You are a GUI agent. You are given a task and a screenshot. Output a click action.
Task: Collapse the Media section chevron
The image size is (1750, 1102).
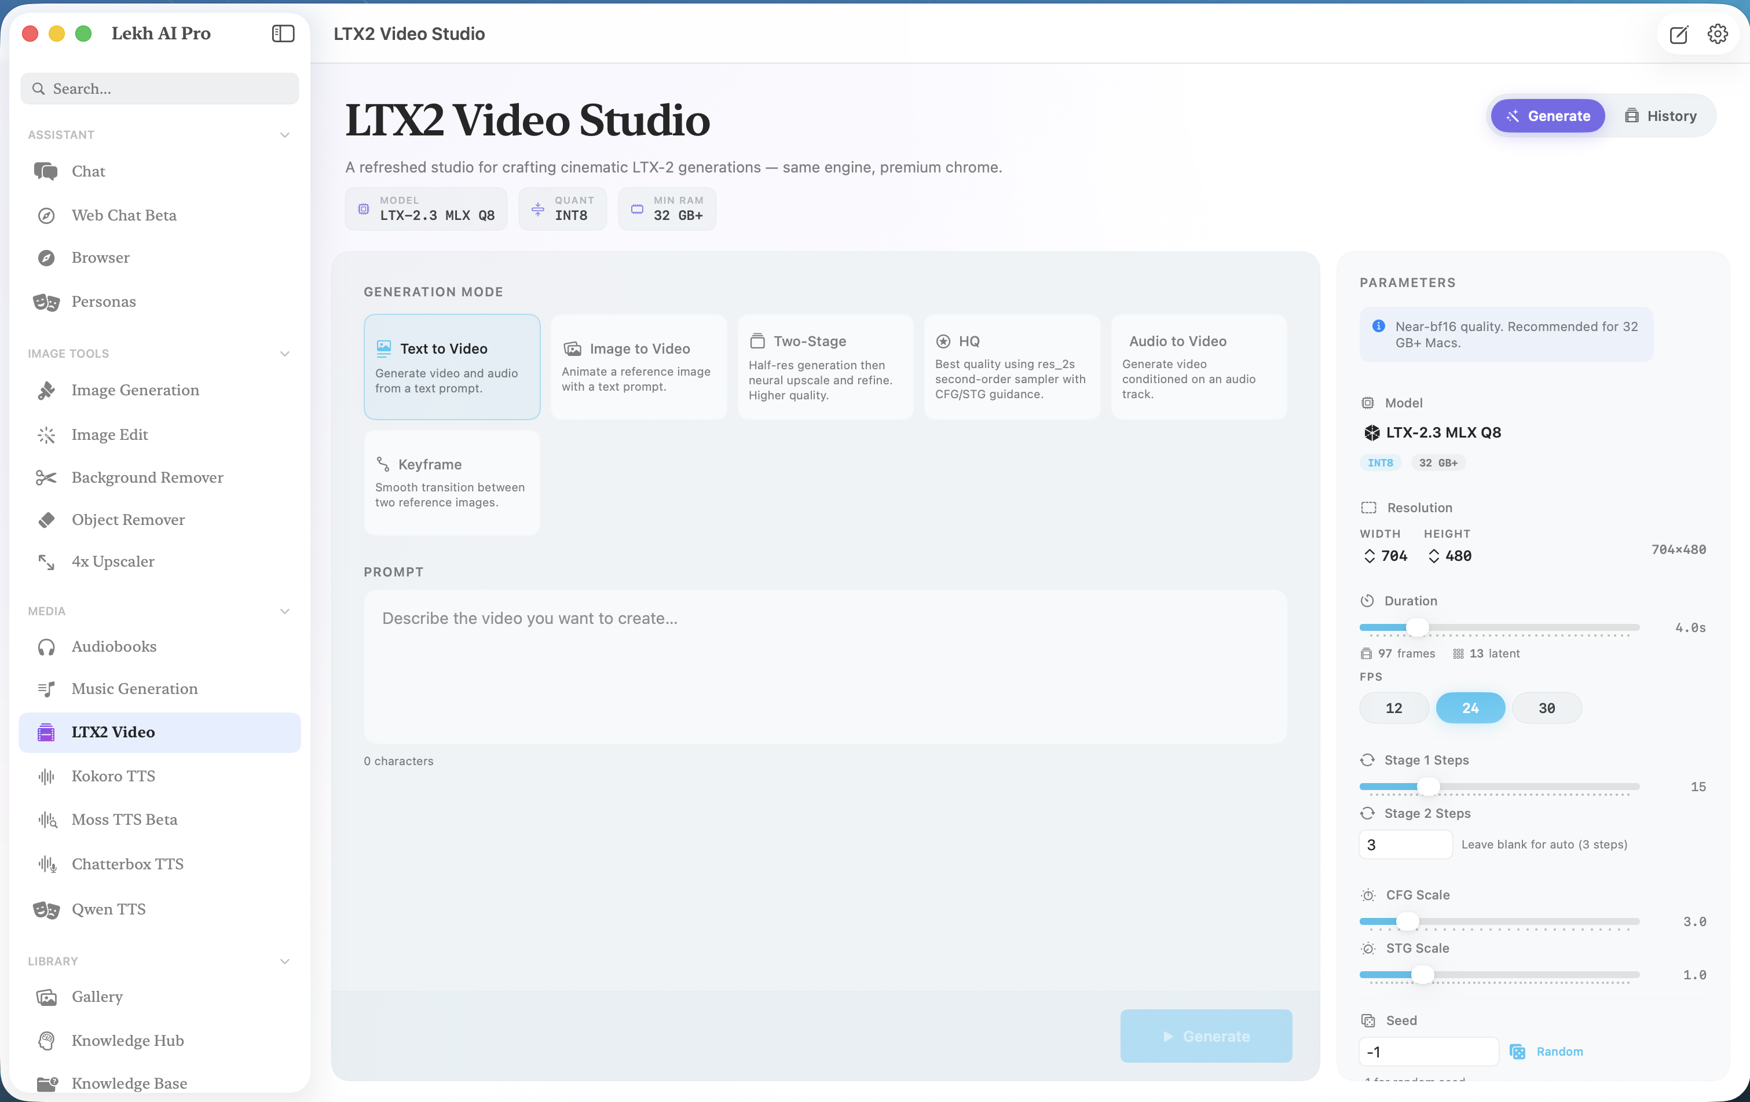285,612
